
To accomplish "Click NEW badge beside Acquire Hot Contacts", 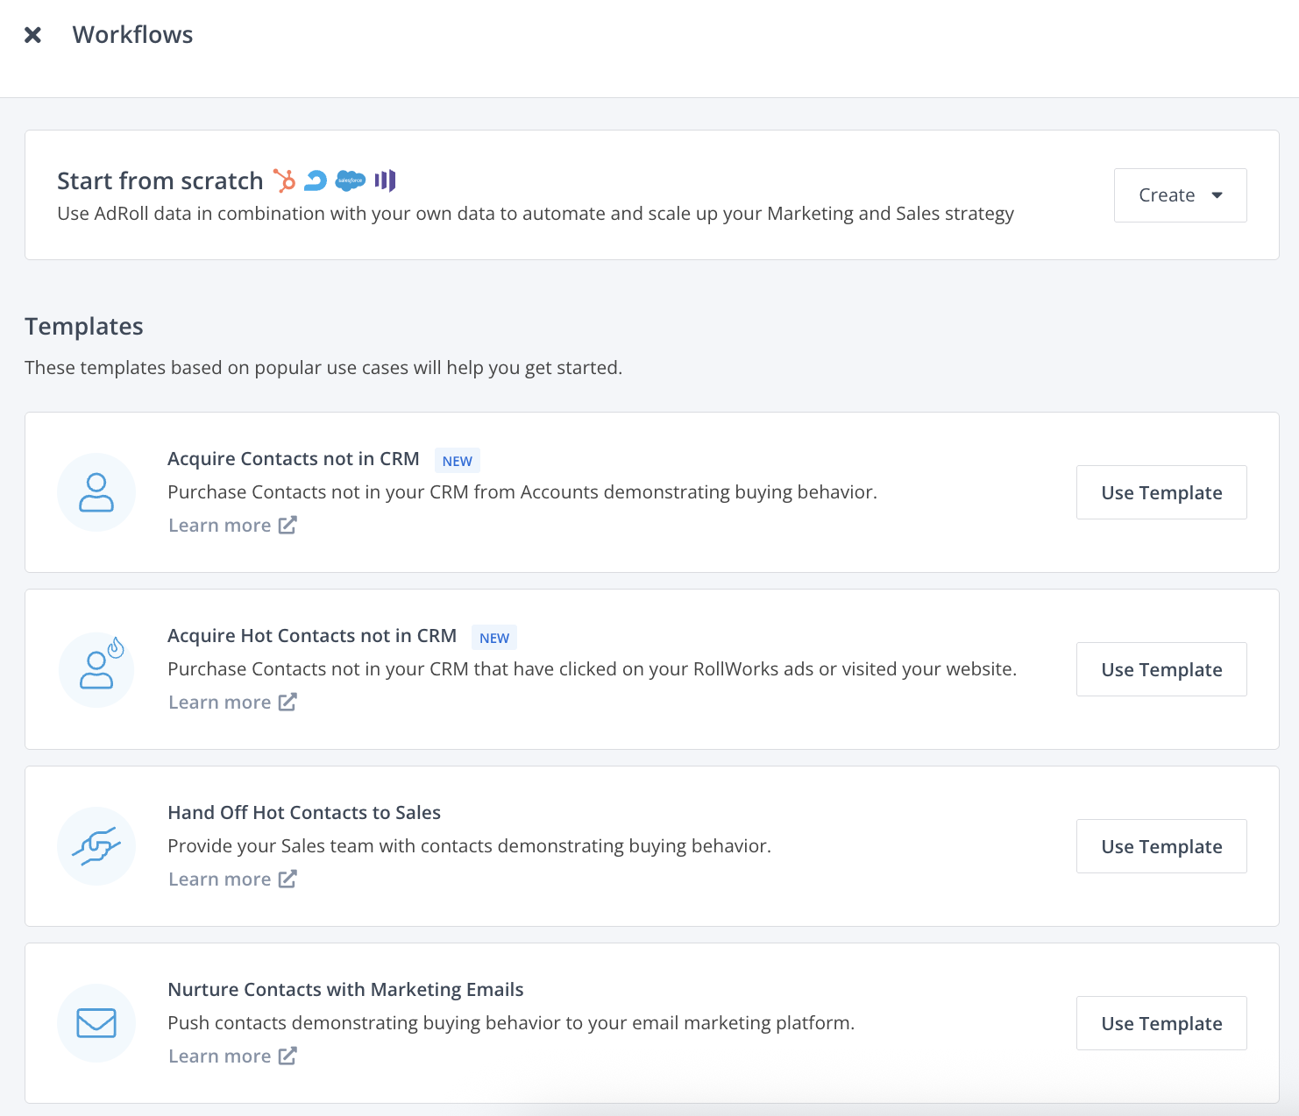I will pos(494,638).
